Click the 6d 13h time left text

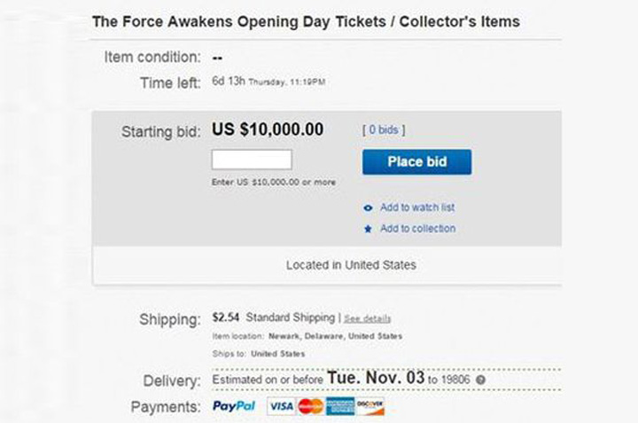[229, 81]
